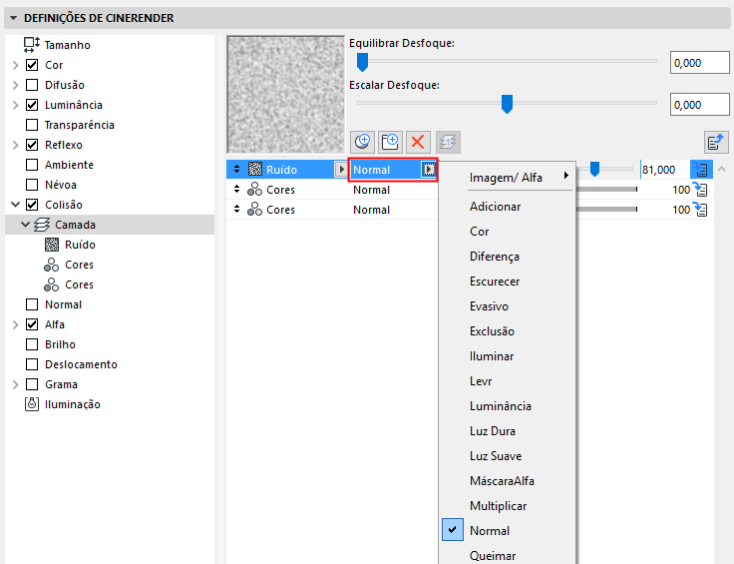Expand the Grama tree item

[15, 384]
